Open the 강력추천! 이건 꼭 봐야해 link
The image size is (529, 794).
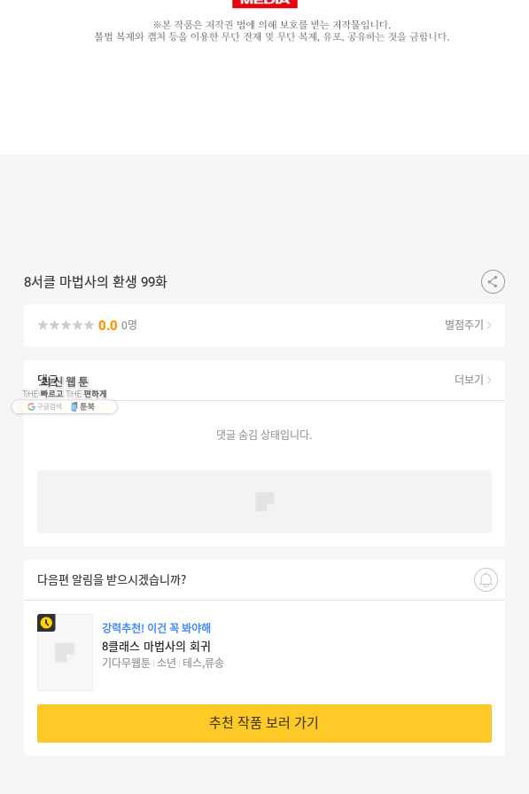(156, 628)
